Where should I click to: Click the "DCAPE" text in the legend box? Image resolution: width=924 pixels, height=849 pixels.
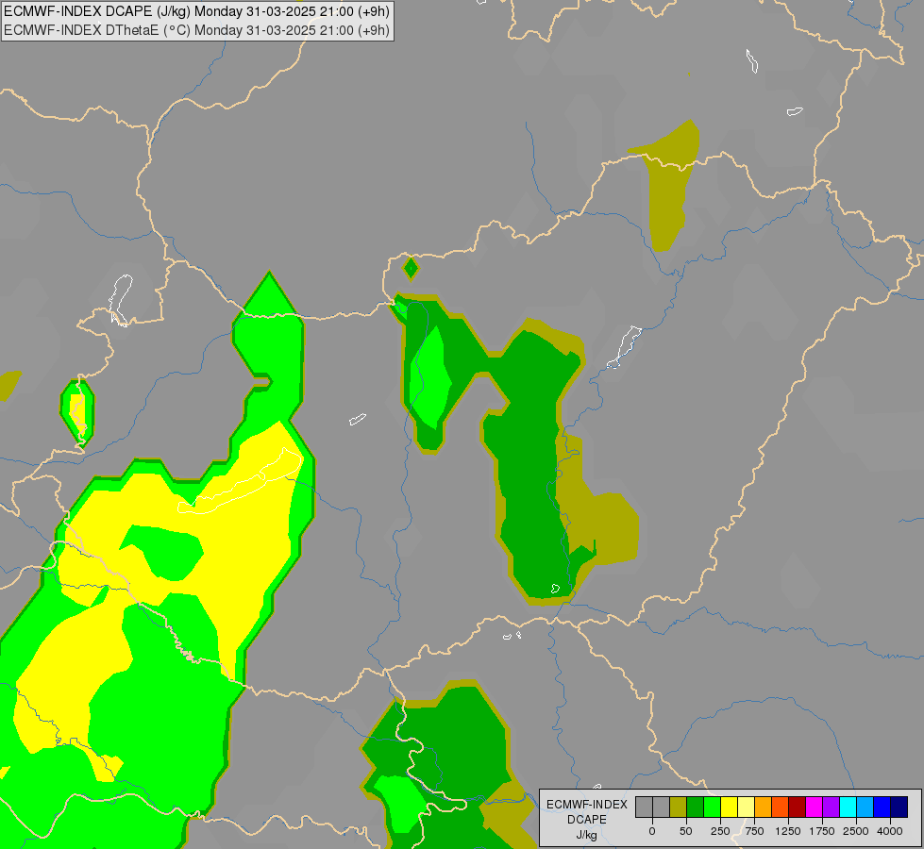pyautogui.click(x=587, y=820)
